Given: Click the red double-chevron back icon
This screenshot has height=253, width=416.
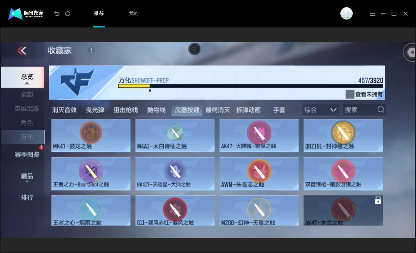Looking at the screenshot, I should 22,51.
